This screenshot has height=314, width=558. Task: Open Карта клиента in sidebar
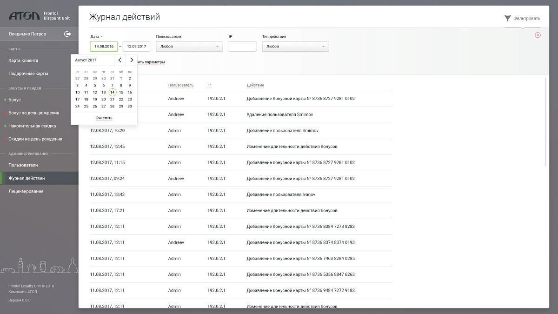(23, 60)
